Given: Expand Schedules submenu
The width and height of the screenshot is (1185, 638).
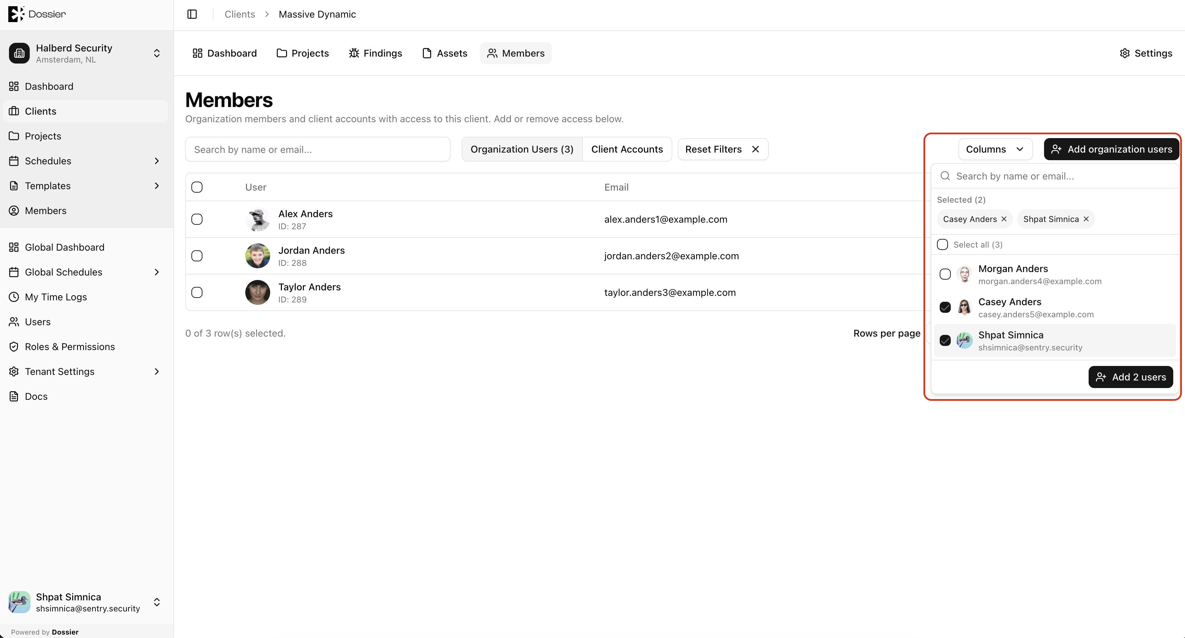Looking at the screenshot, I should coord(157,161).
